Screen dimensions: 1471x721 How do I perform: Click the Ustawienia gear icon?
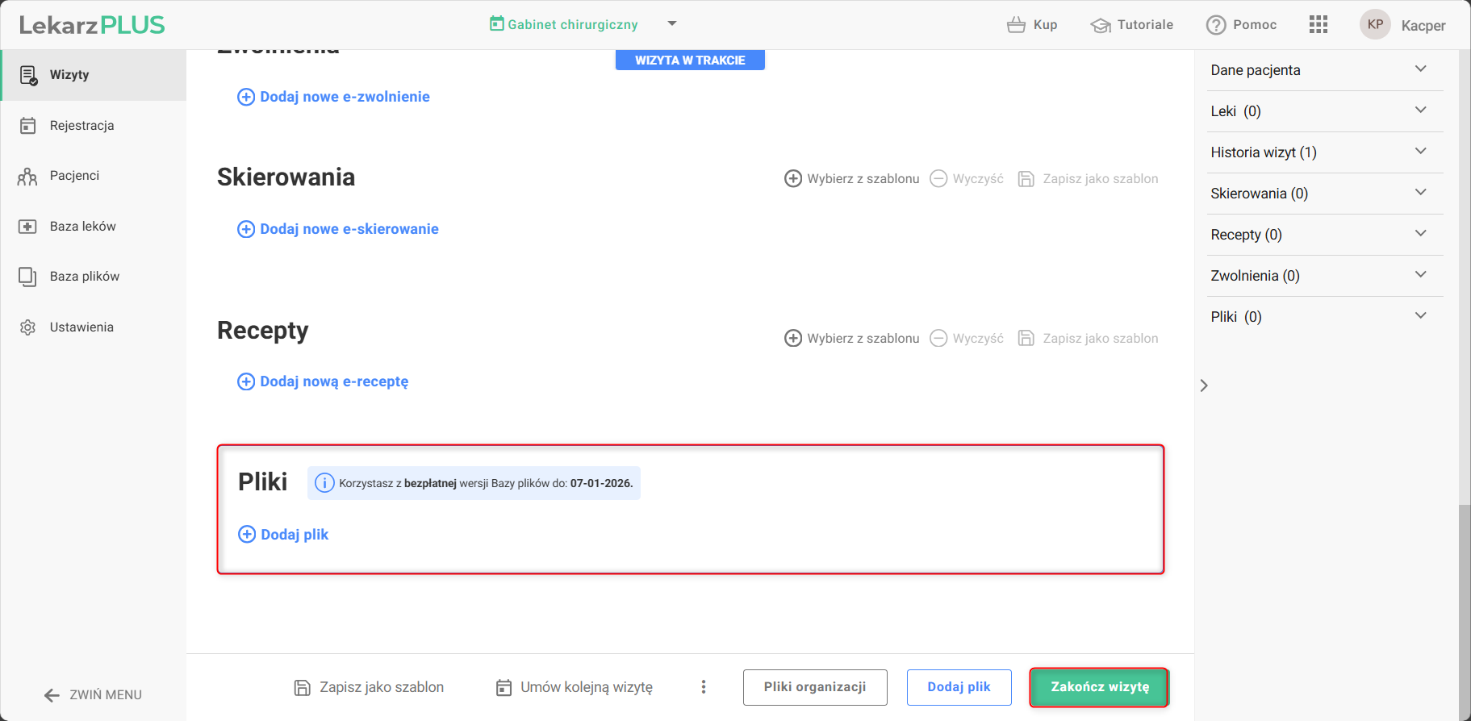pos(28,327)
